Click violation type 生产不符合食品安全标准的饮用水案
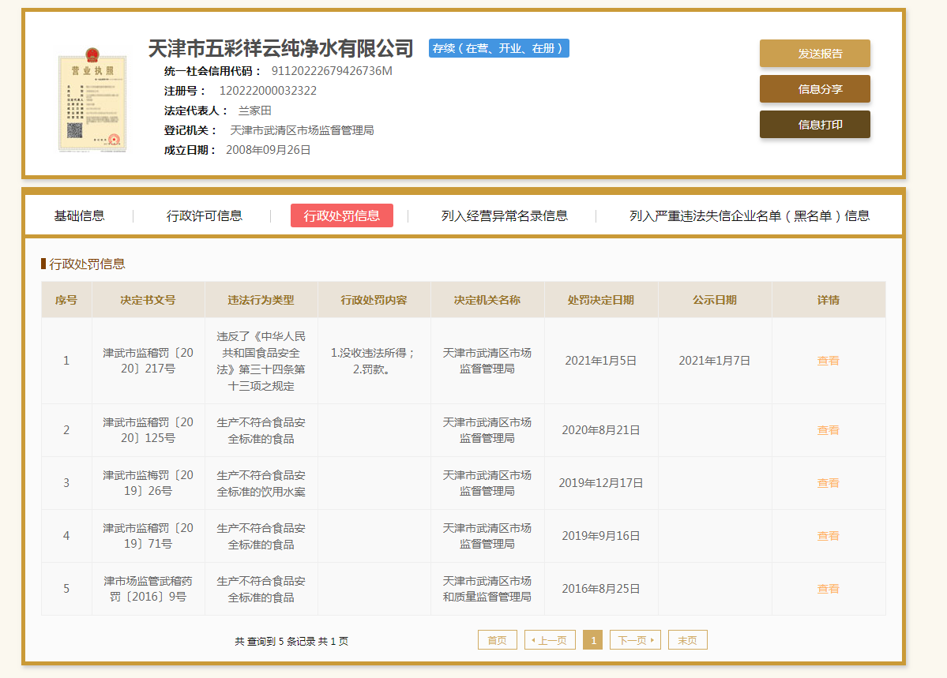The height and width of the screenshot is (678, 947). [x=261, y=484]
